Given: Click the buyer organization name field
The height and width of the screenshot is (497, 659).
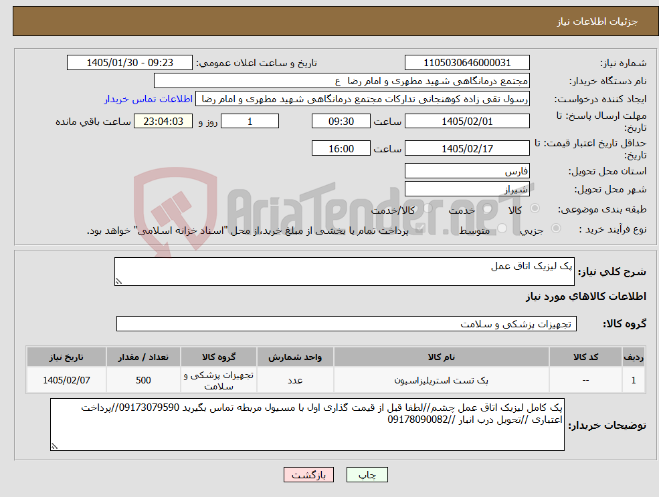Looking at the screenshot, I should tap(342, 81).
